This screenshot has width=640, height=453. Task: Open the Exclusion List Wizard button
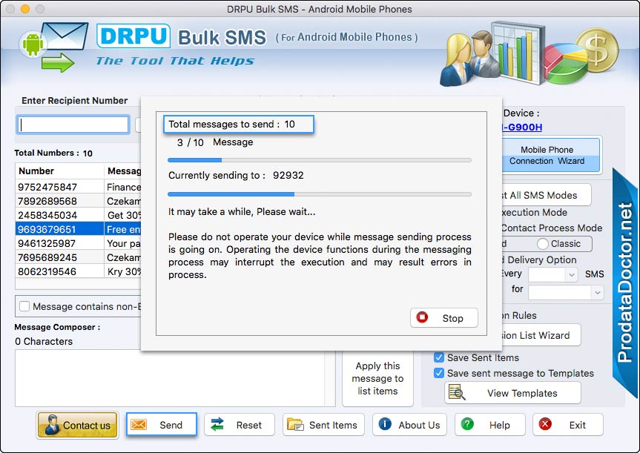click(541, 335)
